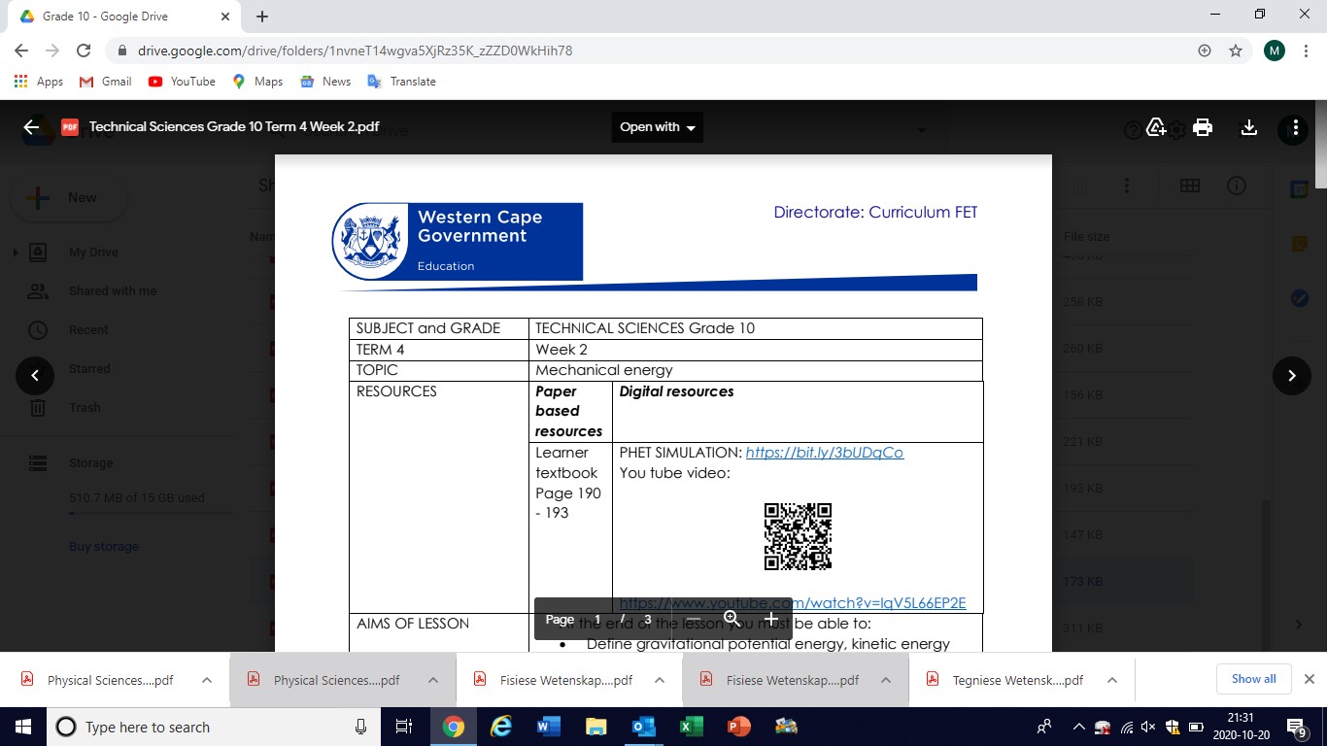1327x746 pixels.
Task: Open People icon on taskbar
Action: point(1044,727)
